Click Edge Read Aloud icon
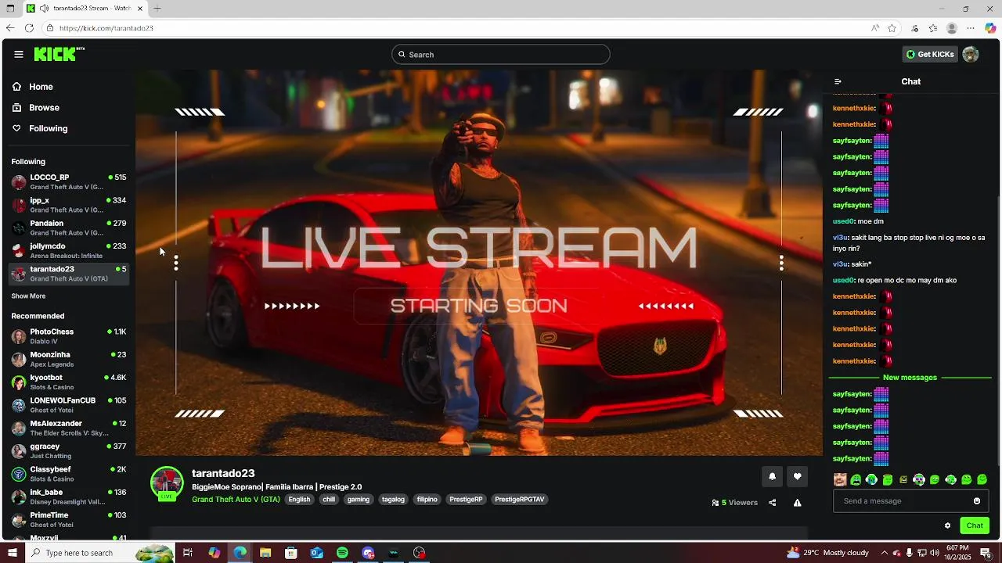This screenshot has width=1002, height=563. coord(874,28)
